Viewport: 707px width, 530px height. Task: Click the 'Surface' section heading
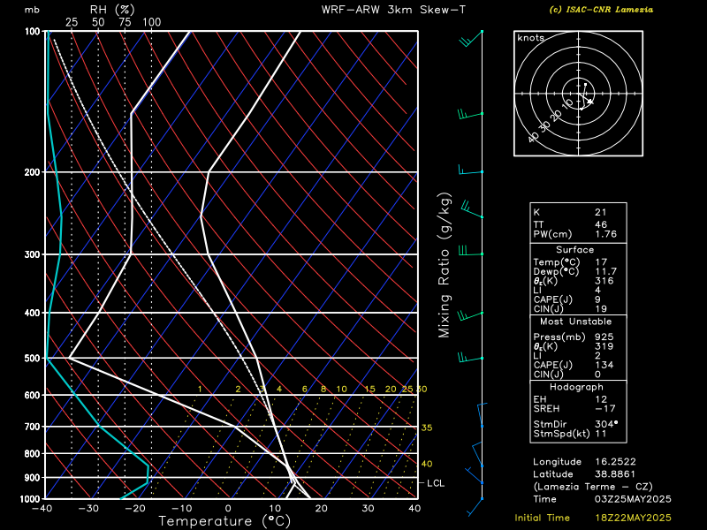point(575,250)
